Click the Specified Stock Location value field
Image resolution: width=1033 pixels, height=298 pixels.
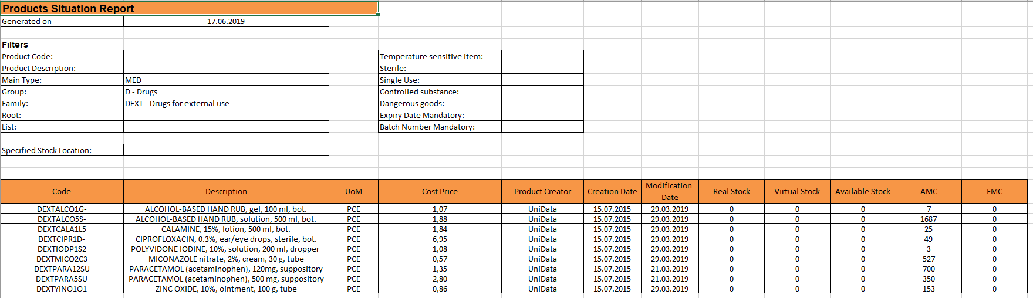click(226, 150)
